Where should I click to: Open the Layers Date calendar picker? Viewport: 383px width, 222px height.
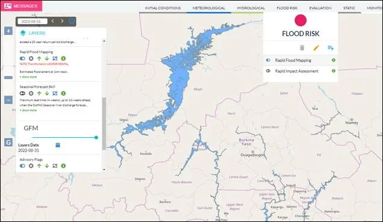[58, 145]
